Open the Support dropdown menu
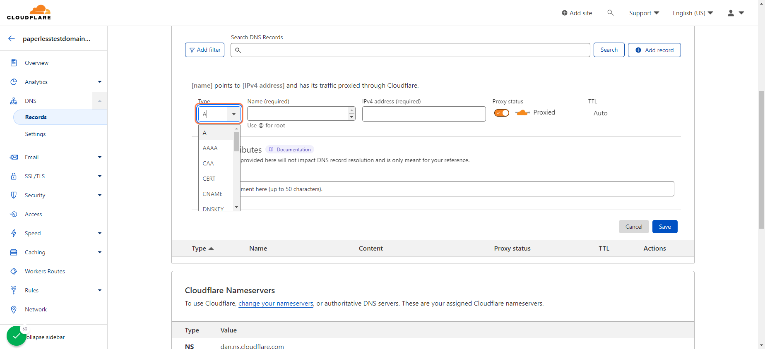765x349 pixels. click(644, 13)
